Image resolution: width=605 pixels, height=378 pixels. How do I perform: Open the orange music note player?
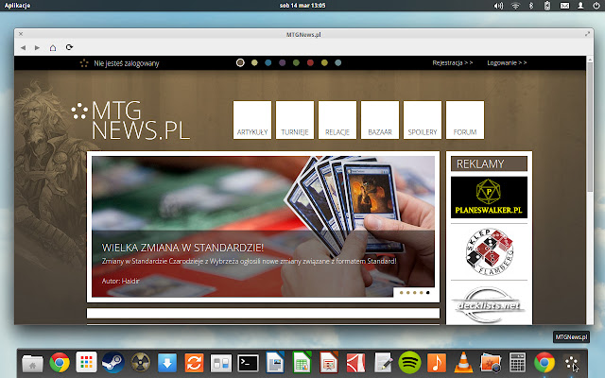click(x=437, y=363)
